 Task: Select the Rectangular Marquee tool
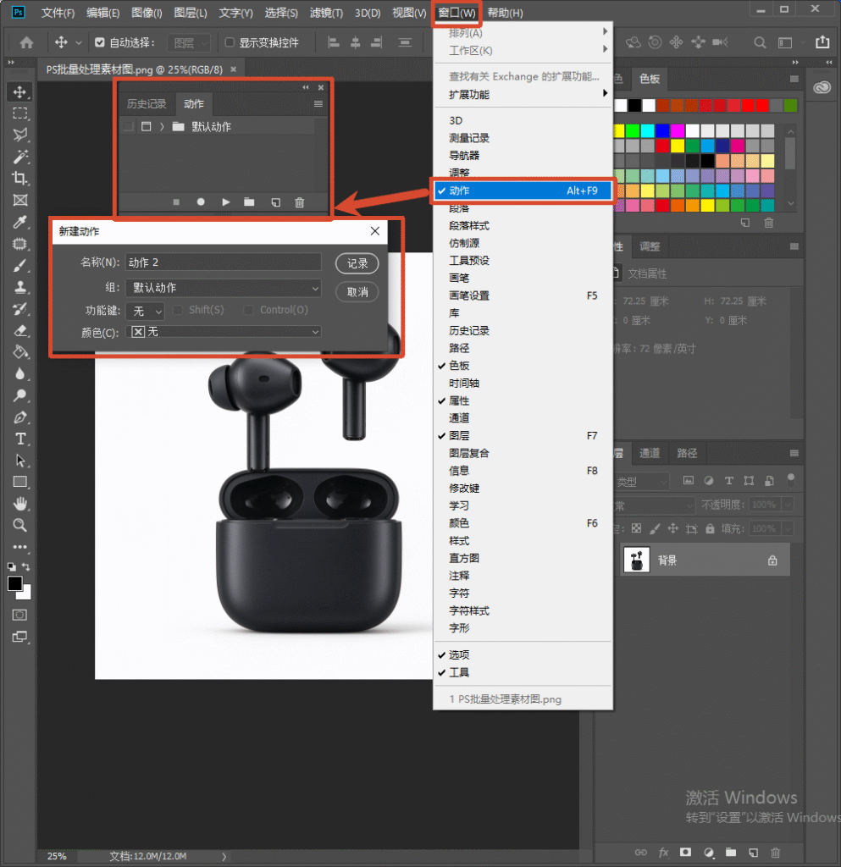tap(20, 113)
